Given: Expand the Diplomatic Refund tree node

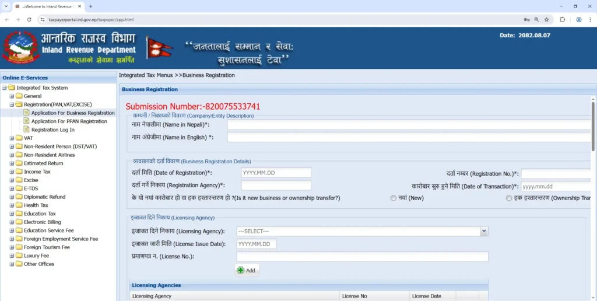Looking at the screenshot, I should pos(12,197).
